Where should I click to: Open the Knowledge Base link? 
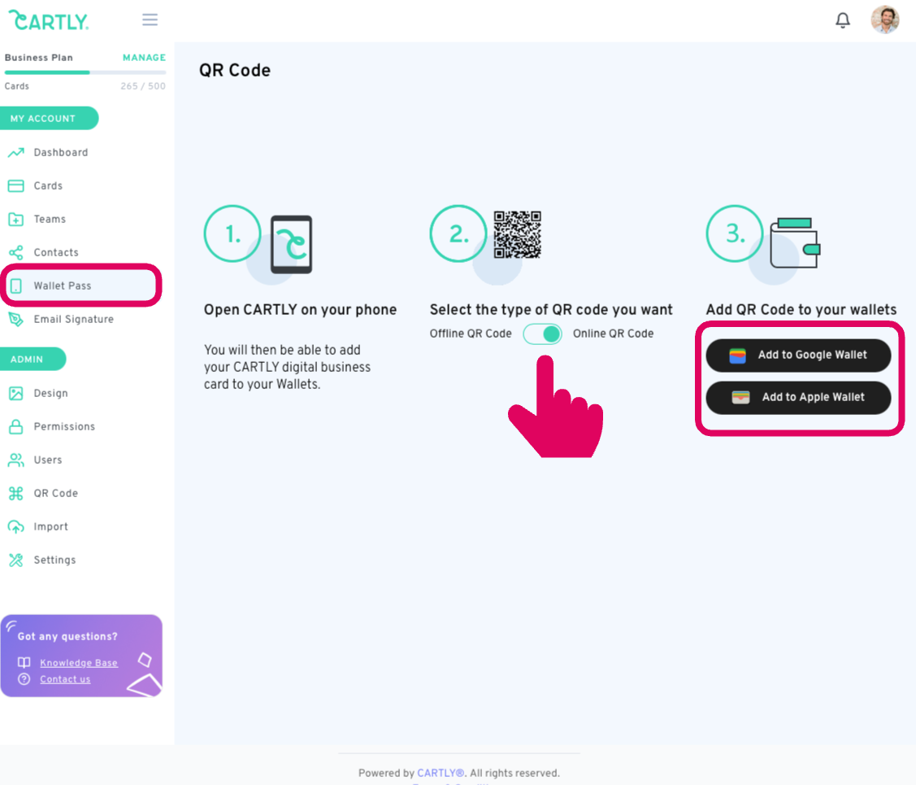click(x=79, y=663)
